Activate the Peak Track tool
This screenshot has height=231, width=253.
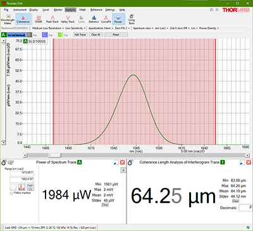pyautogui.click(x=52, y=19)
